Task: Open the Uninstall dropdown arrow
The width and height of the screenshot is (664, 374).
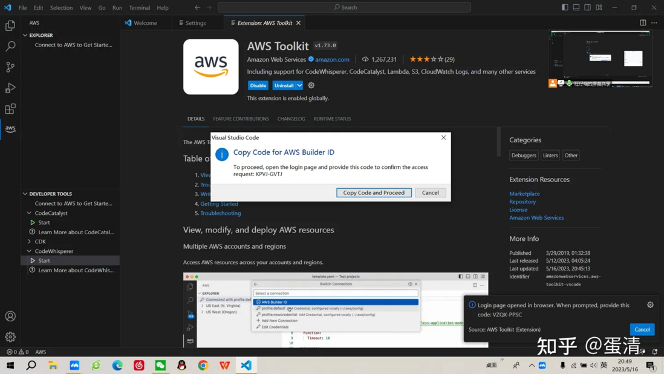Action: click(299, 85)
